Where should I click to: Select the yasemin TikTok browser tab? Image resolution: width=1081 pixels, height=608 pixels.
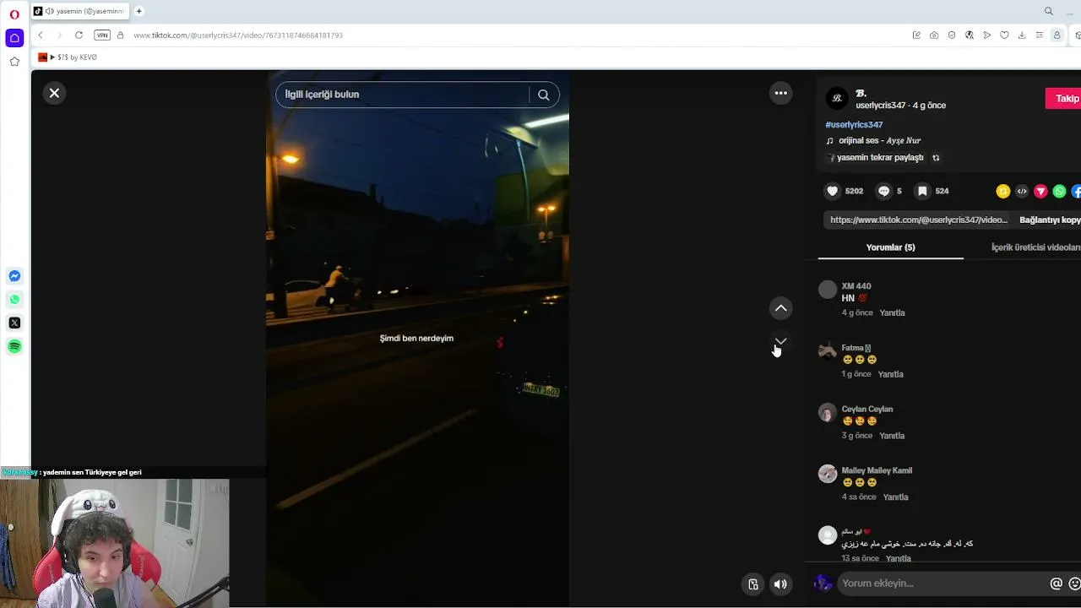click(80, 11)
